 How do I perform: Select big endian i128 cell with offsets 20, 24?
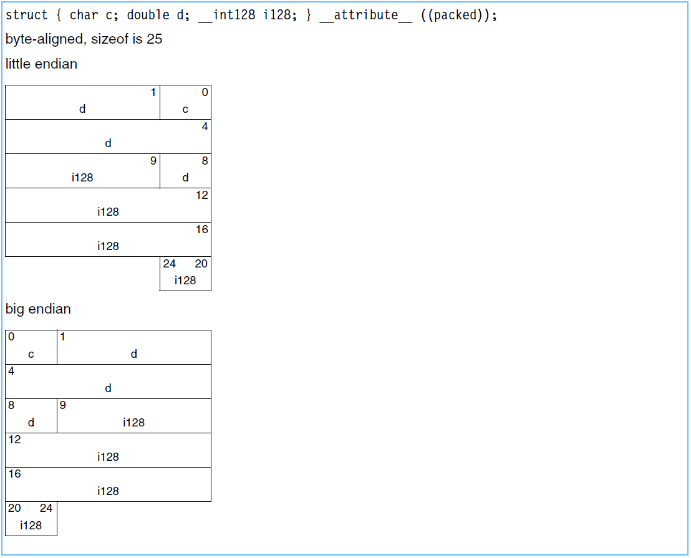tap(31, 519)
